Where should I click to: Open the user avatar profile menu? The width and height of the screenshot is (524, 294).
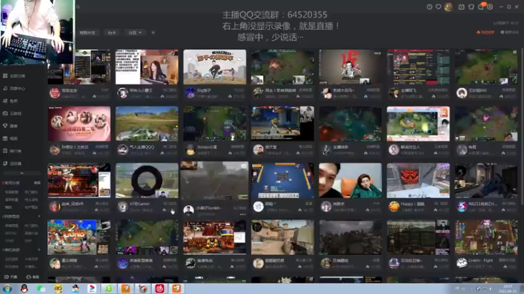click(449, 7)
